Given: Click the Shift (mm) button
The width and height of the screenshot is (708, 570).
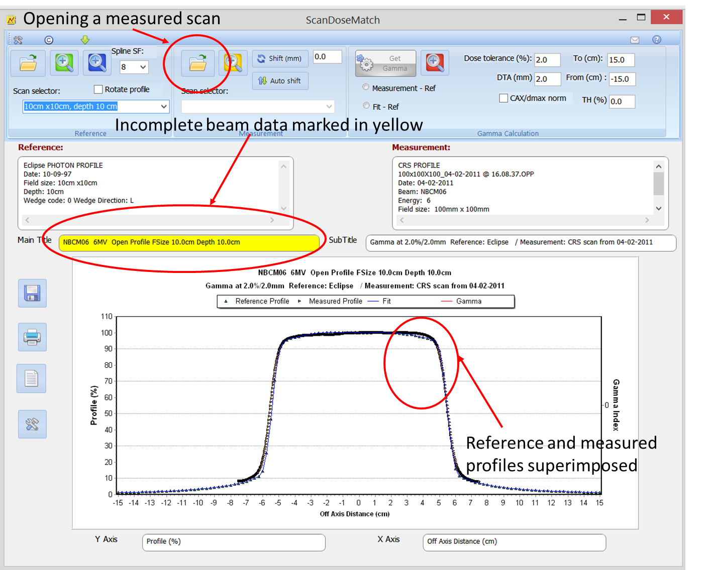Looking at the screenshot, I should click(280, 58).
